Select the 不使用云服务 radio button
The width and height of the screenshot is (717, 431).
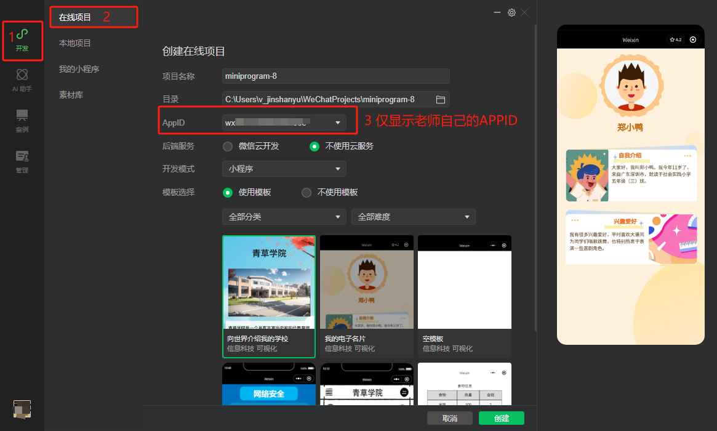(314, 147)
